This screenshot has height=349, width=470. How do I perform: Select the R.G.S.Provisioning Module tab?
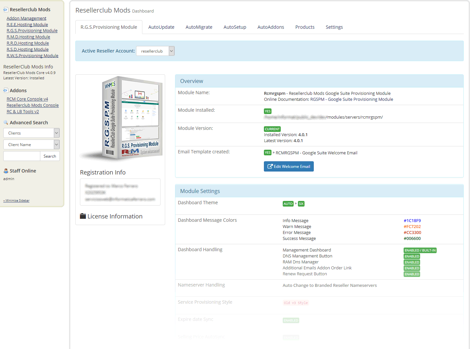point(109,27)
